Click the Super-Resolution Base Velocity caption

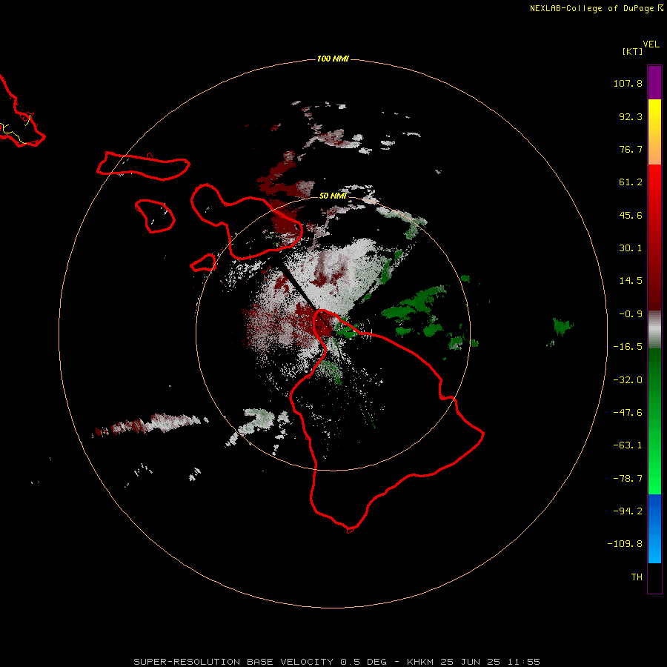pyautogui.click(x=337, y=662)
